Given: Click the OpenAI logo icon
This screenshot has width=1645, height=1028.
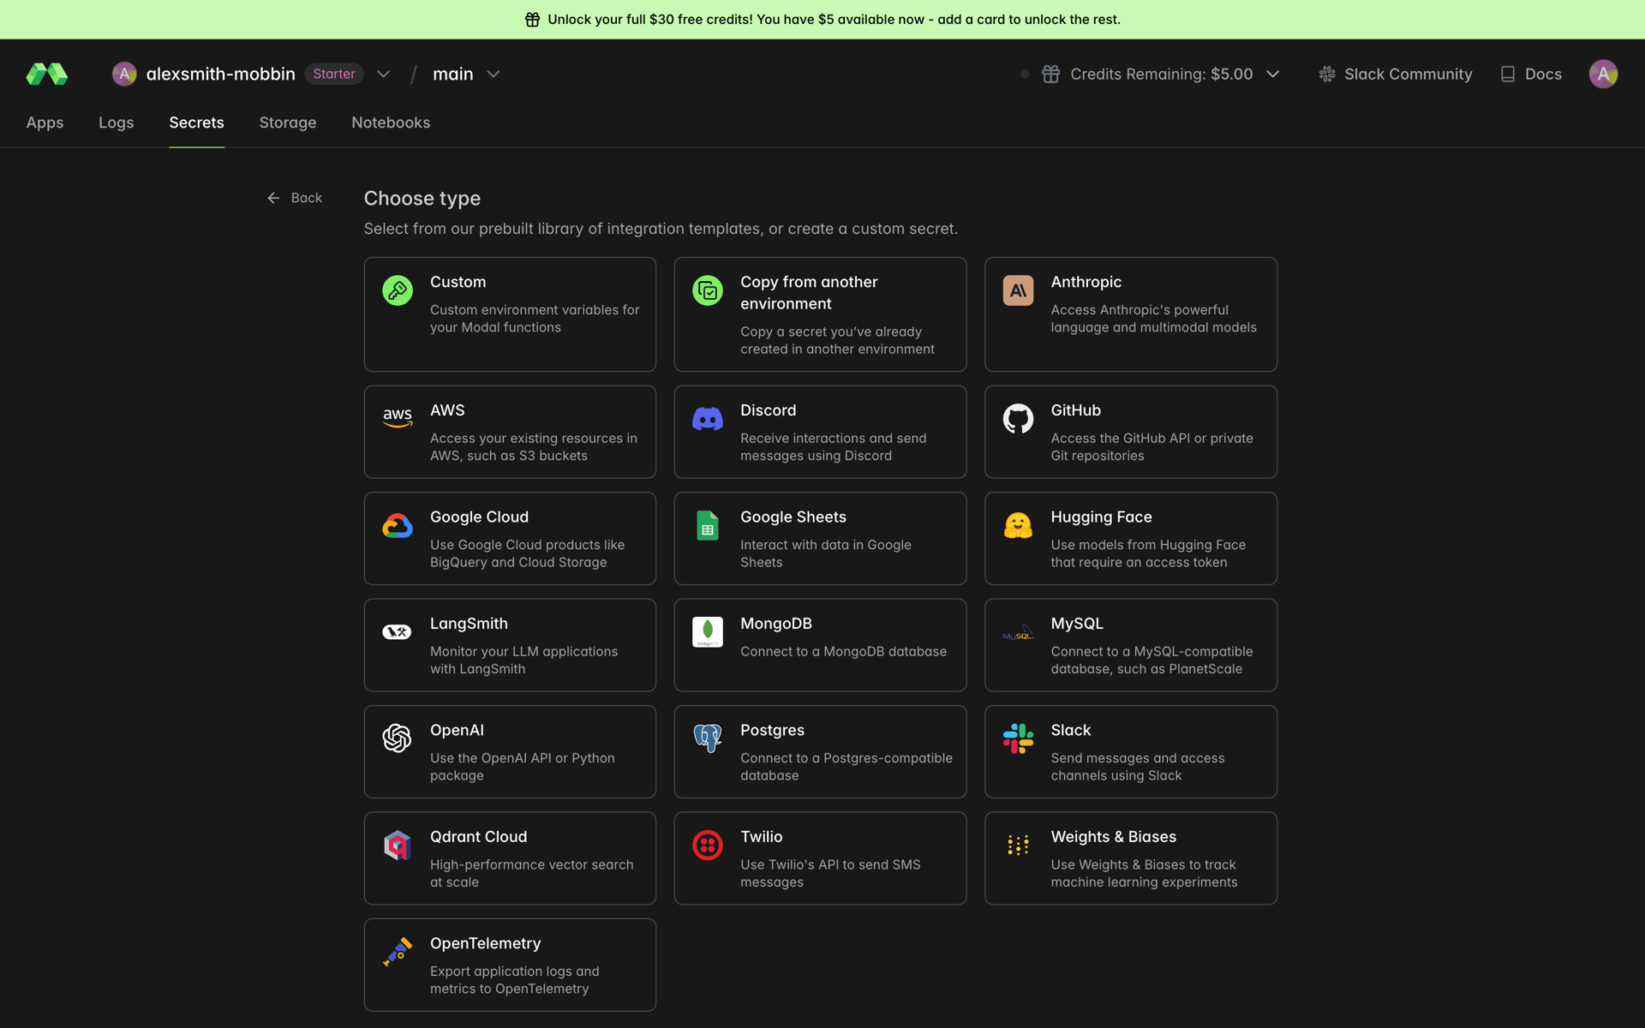Looking at the screenshot, I should click(397, 738).
